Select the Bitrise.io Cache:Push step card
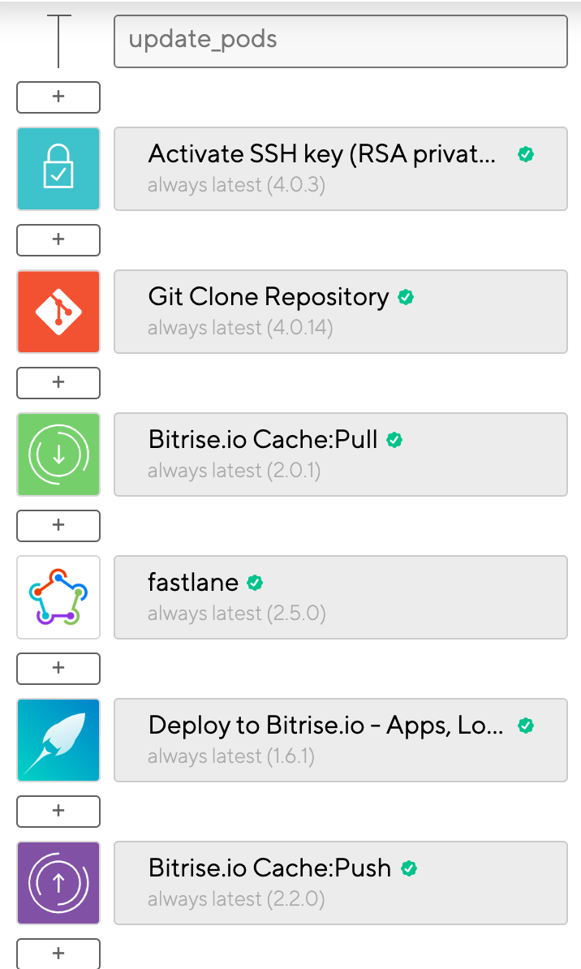This screenshot has width=581, height=969. pyautogui.click(x=340, y=883)
